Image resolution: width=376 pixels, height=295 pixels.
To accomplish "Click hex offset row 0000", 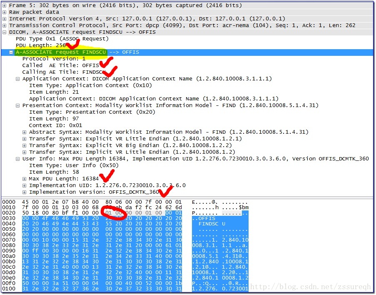I will (9, 202).
